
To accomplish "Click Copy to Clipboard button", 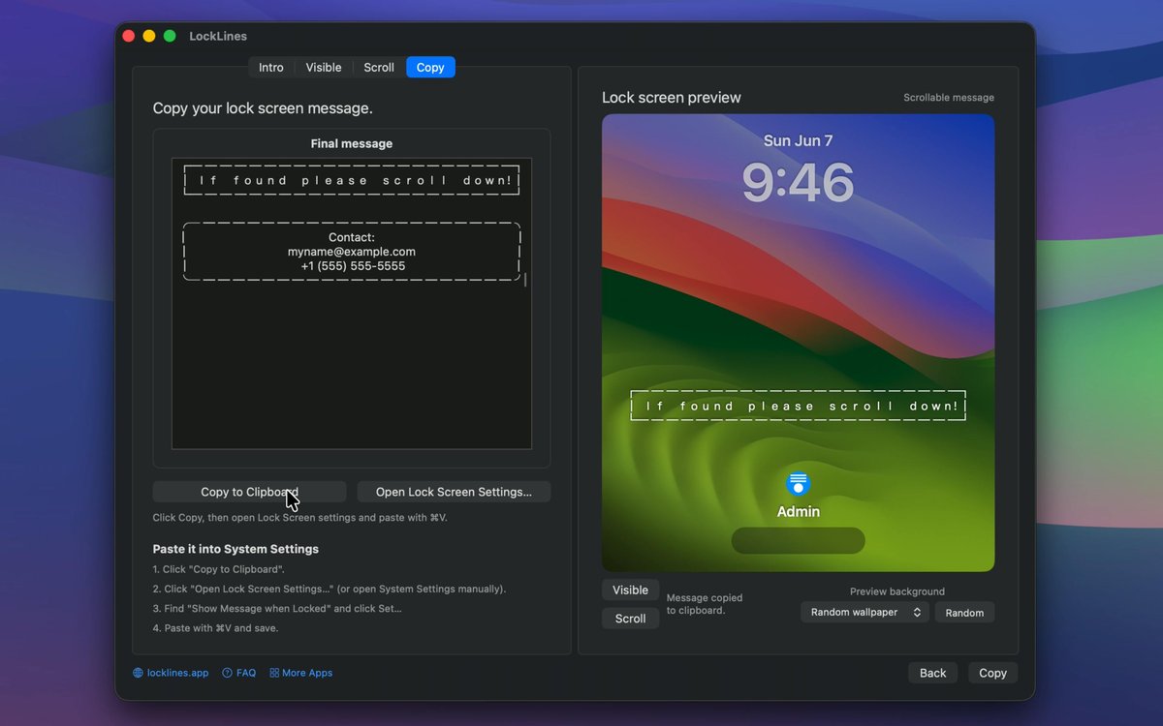I will (249, 492).
